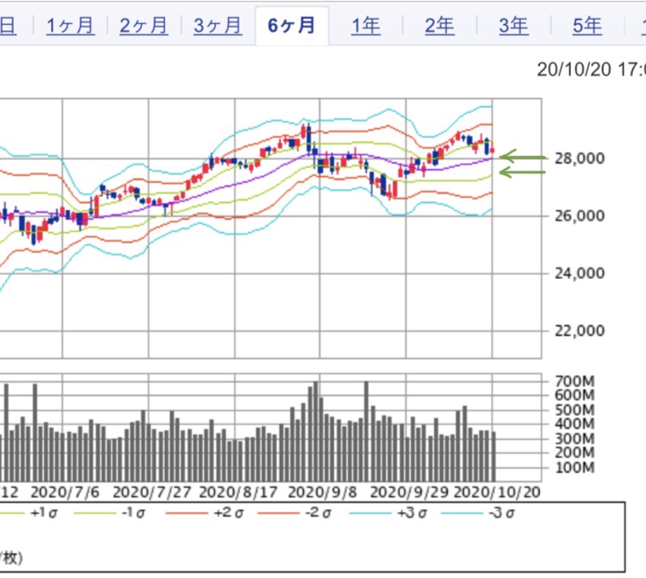Switch to the 3ヶ月 chart period tab
The height and width of the screenshot is (578, 646).
point(218,26)
